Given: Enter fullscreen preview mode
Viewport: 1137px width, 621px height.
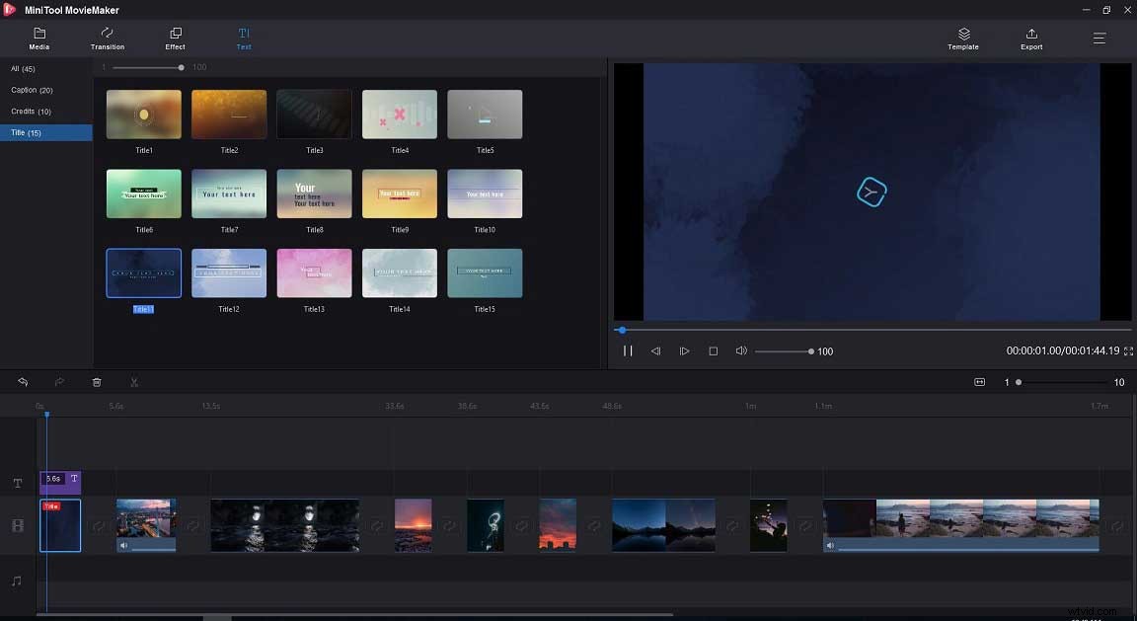Looking at the screenshot, I should pos(1127,350).
